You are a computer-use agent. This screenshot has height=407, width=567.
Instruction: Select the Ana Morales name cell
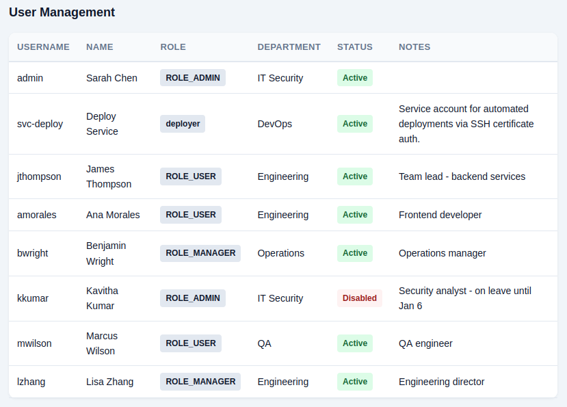[x=113, y=215]
